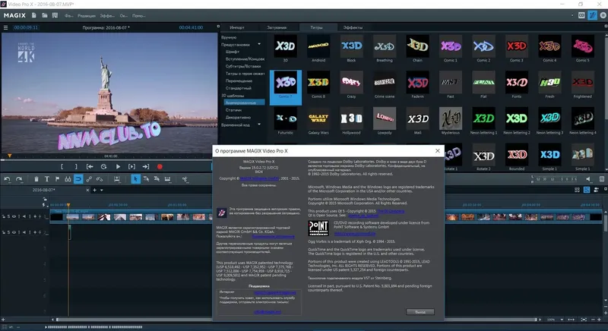
Task: Select Стандартный in the titles tree
Action: coord(239,88)
